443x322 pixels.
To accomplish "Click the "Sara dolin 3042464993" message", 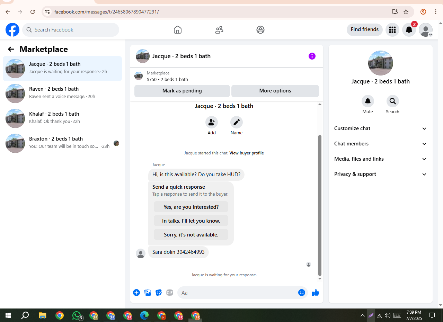I will pyautogui.click(x=178, y=252).
